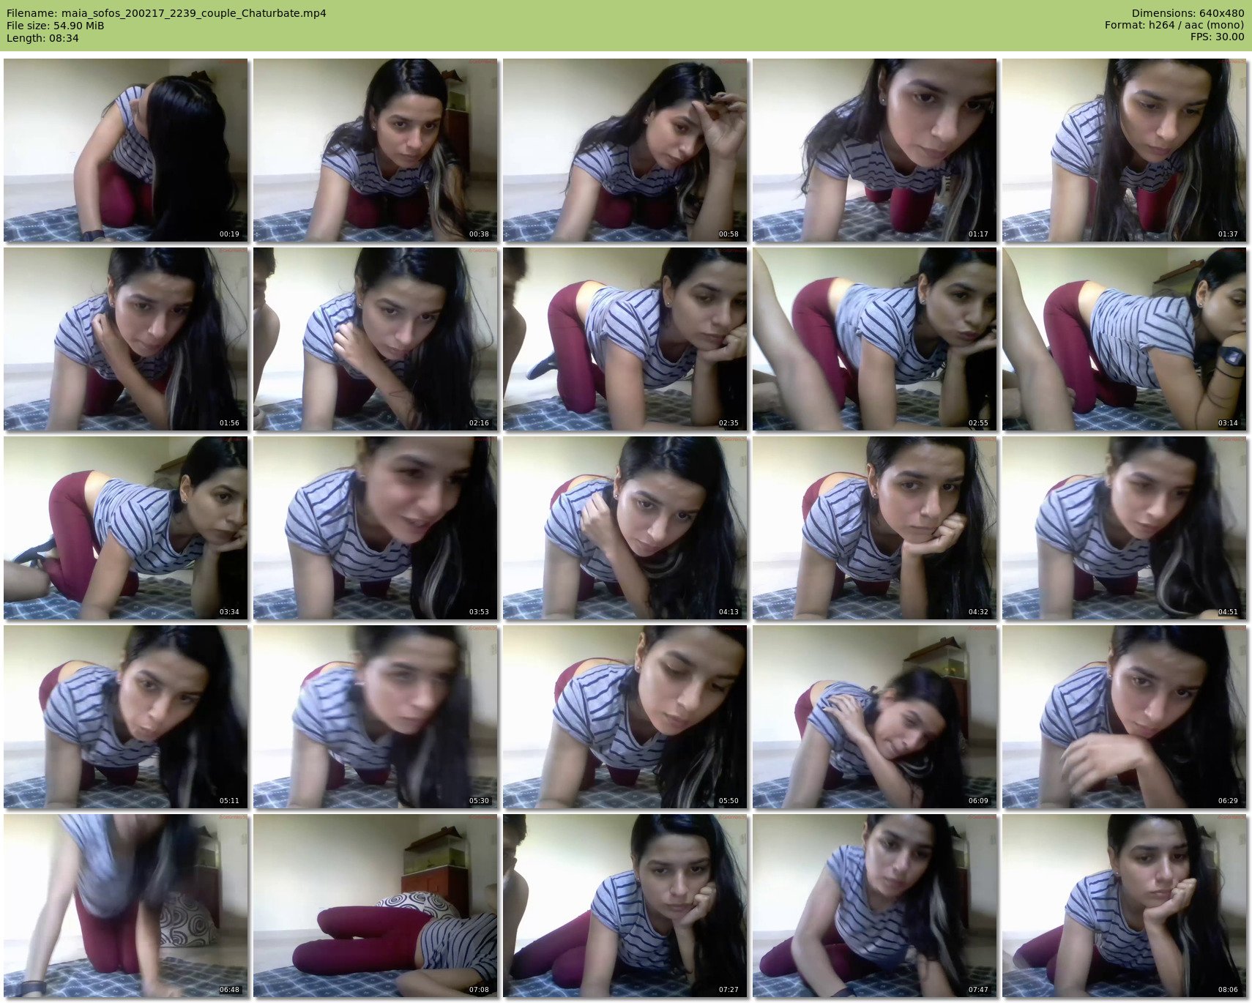The height and width of the screenshot is (1003, 1252).
Task: Select the frame marked 00:38
Action: tap(376, 150)
